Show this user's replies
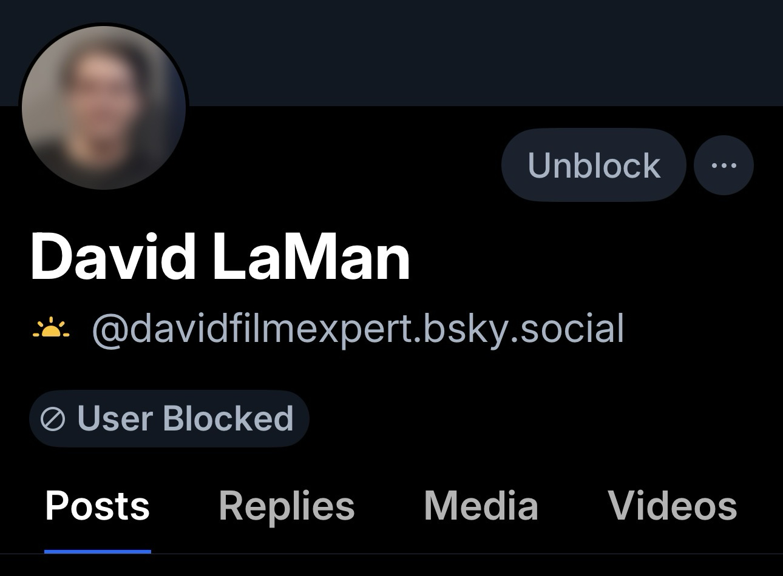The image size is (783, 576). (x=286, y=506)
